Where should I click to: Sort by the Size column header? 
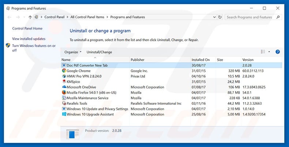coord(229,60)
